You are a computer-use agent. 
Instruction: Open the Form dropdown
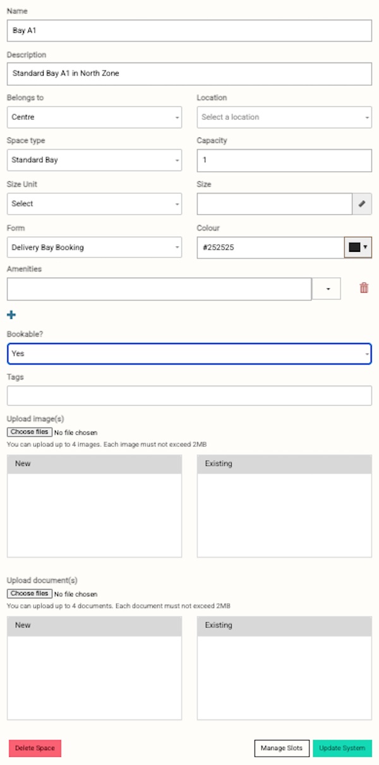click(x=94, y=247)
